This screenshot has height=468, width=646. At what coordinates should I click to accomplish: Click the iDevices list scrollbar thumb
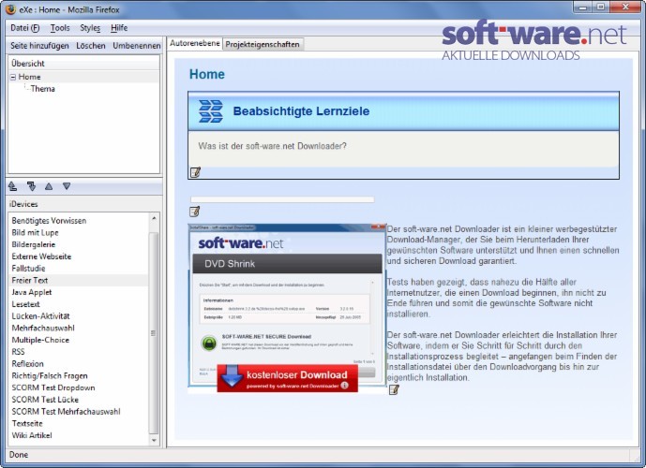[154, 332]
